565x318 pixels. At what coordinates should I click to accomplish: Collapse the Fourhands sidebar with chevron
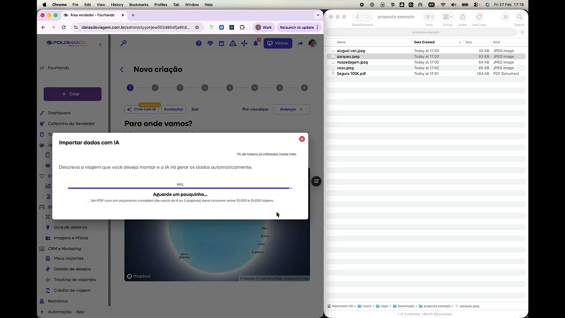[100, 44]
